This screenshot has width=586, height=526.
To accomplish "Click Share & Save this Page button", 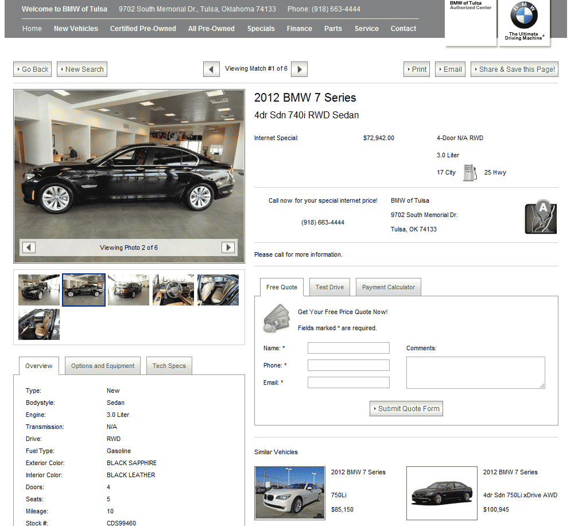I will (514, 69).
